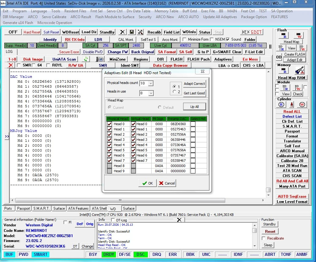Open the Tools menu
The height and width of the screenshot is (262, 316).
[56, 11]
